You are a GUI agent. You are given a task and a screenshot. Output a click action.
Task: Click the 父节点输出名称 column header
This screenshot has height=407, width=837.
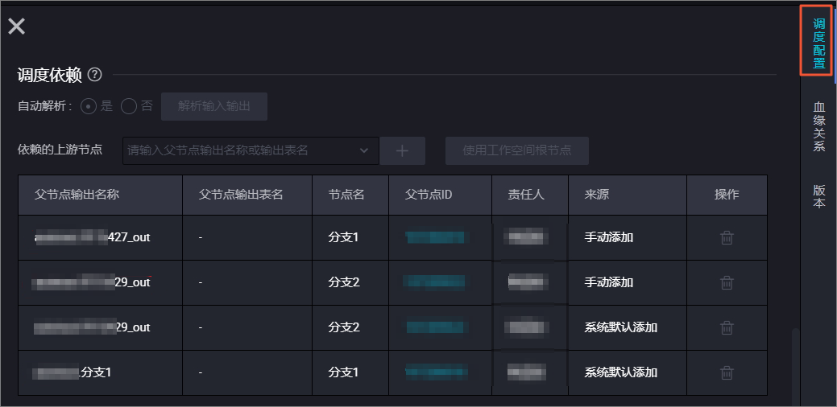[101, 195]
